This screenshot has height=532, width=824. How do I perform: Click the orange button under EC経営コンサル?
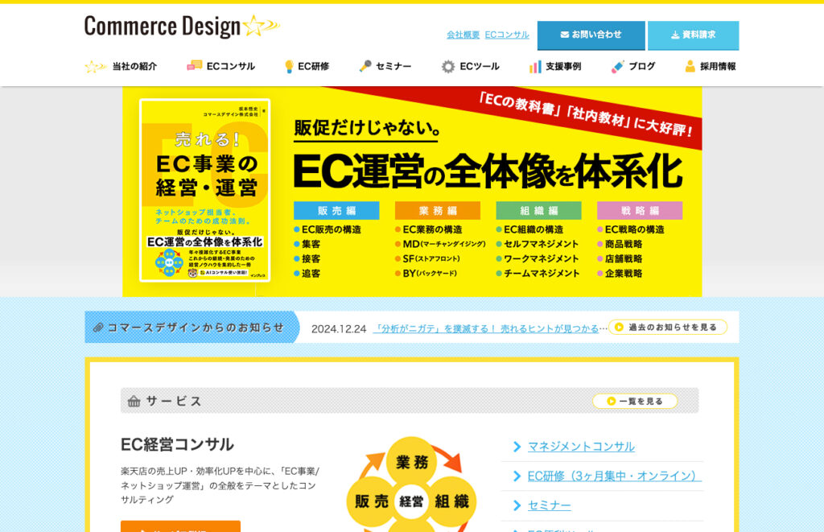coord(181,526)
